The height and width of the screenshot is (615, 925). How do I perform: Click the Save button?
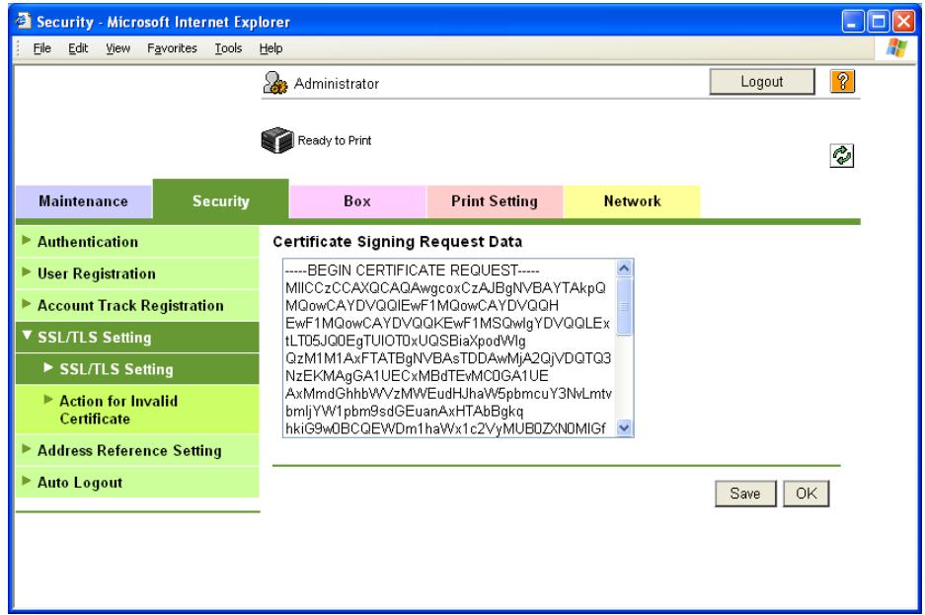point(745,493)
